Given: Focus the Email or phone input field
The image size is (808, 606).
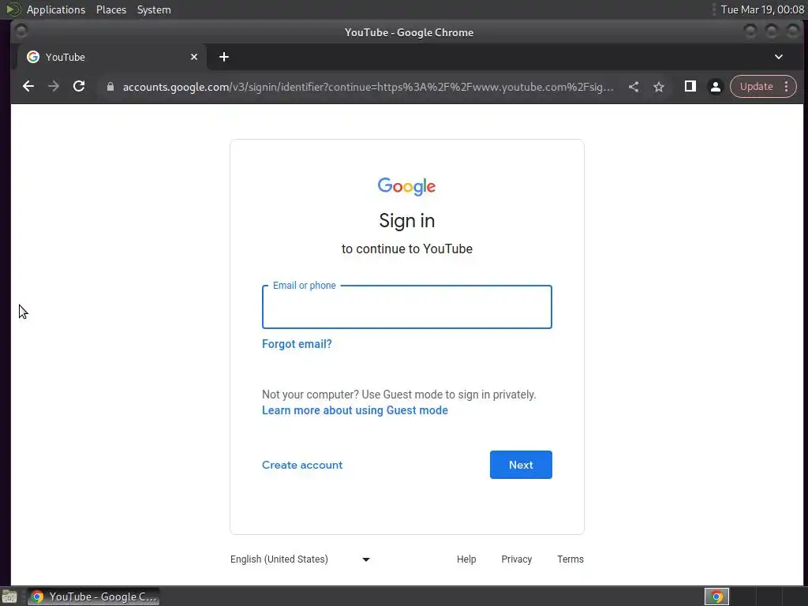Looking at the screenshot, I should (406, 307).
